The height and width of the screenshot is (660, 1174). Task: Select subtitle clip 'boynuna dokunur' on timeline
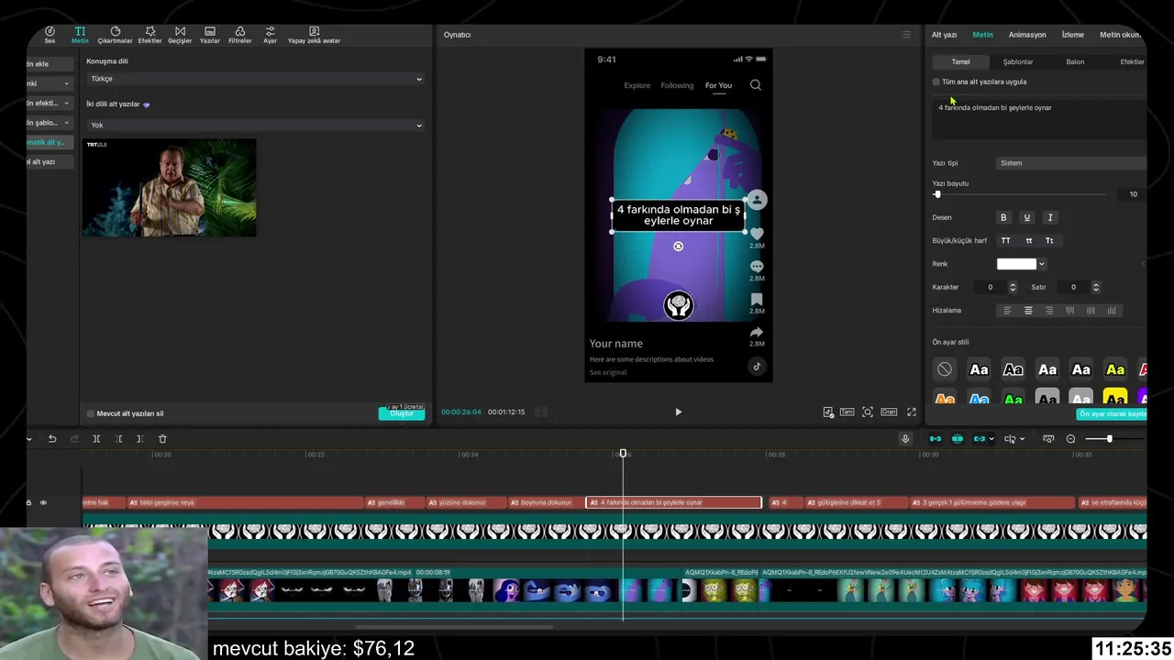click(x=546, y=502)
